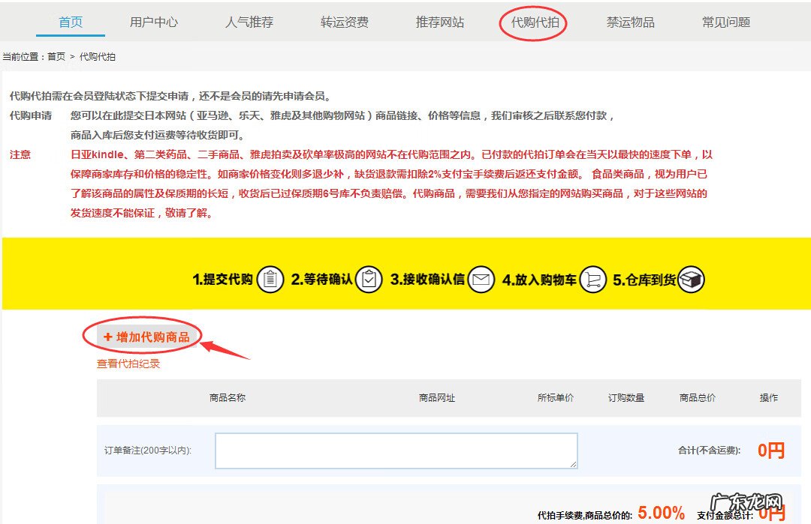Click the 提交代购 clipboard step icon
The width and height of the screenshot is (811, 524).
(x=269, y=278)
